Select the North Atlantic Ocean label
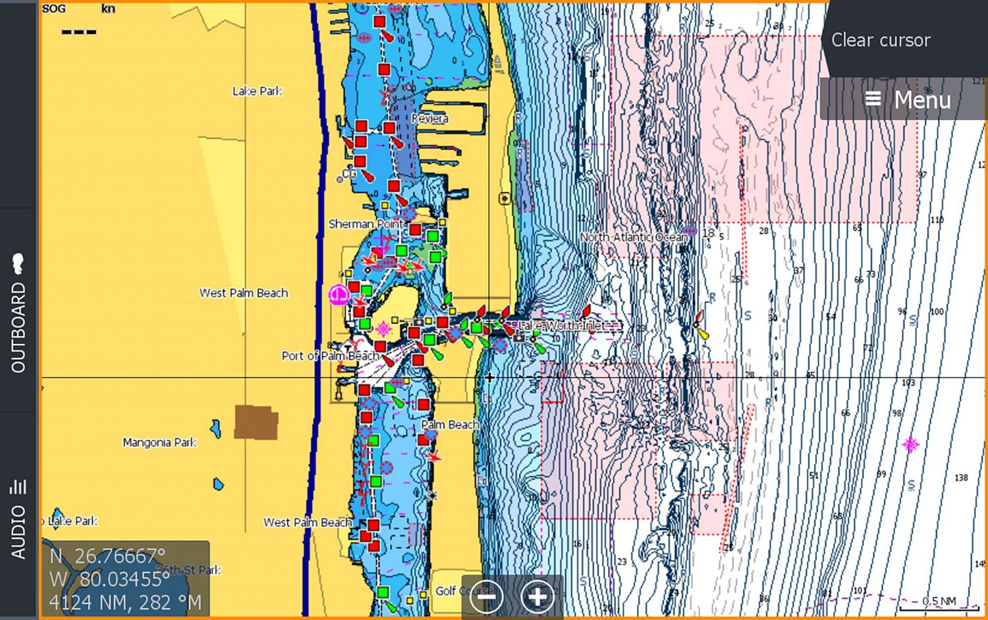 pos(632,237)
